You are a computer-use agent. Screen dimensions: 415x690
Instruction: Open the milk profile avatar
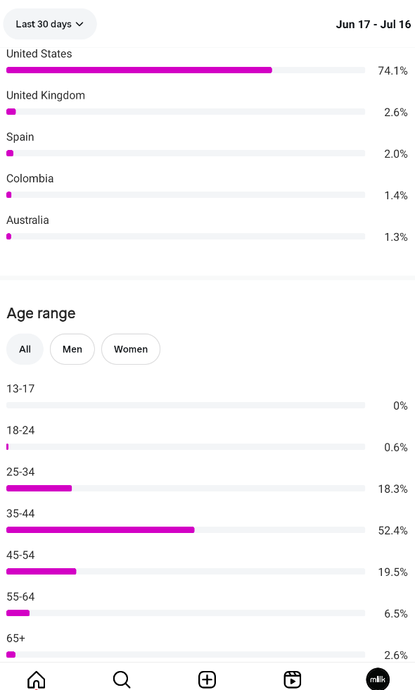click(378, 679)
